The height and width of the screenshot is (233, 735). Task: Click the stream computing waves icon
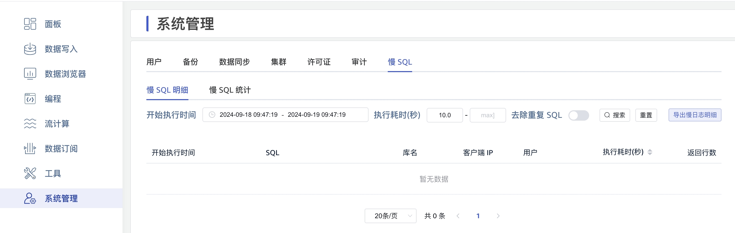pos(30,124)
